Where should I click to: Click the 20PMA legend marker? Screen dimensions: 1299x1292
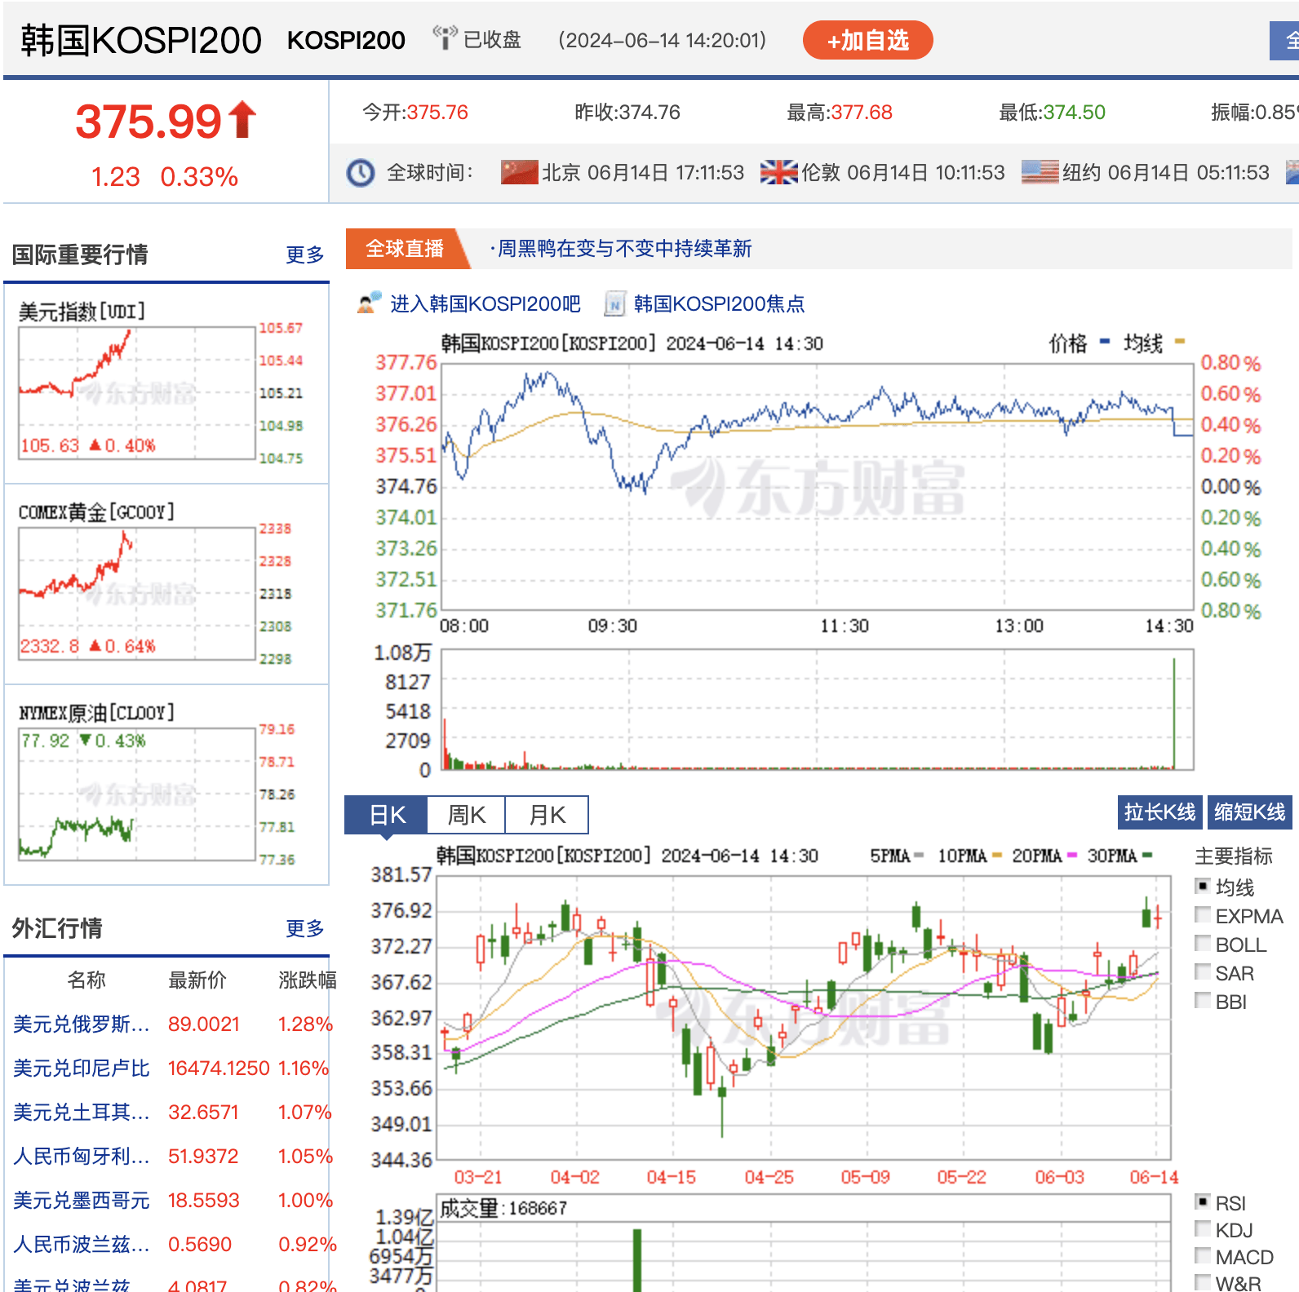tap(1072, 856)
